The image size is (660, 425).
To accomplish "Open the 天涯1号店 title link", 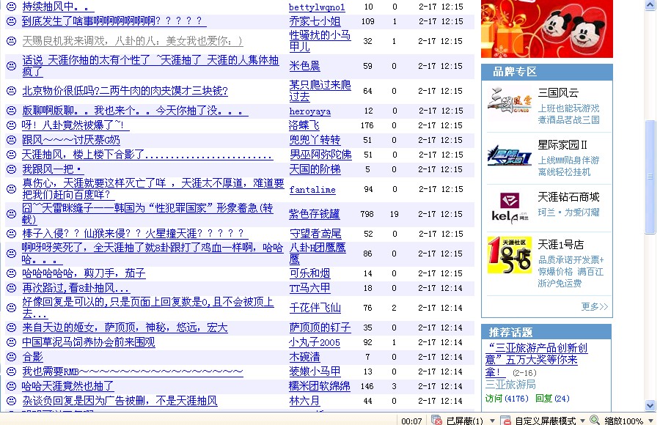I will click(561, 245).
